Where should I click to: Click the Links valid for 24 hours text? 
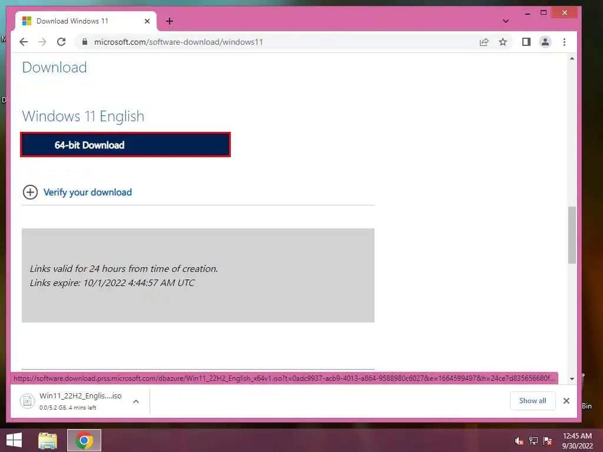[x=124, y=268]
